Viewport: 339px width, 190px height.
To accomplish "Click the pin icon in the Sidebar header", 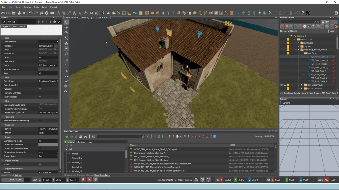I will (4, 22).
